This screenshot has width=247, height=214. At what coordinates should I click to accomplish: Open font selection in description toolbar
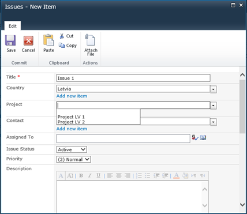coord(61,175)
